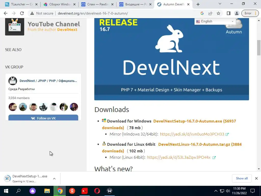Open File Explorer from taskbar
The width and height of the screenshot is (261, 196).
[47, 191]
